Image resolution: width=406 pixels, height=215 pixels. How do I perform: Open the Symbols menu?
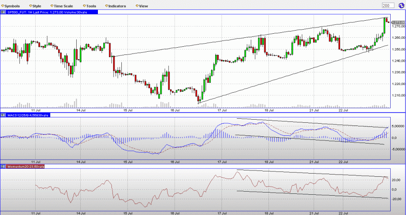click(x=10, y=6)
